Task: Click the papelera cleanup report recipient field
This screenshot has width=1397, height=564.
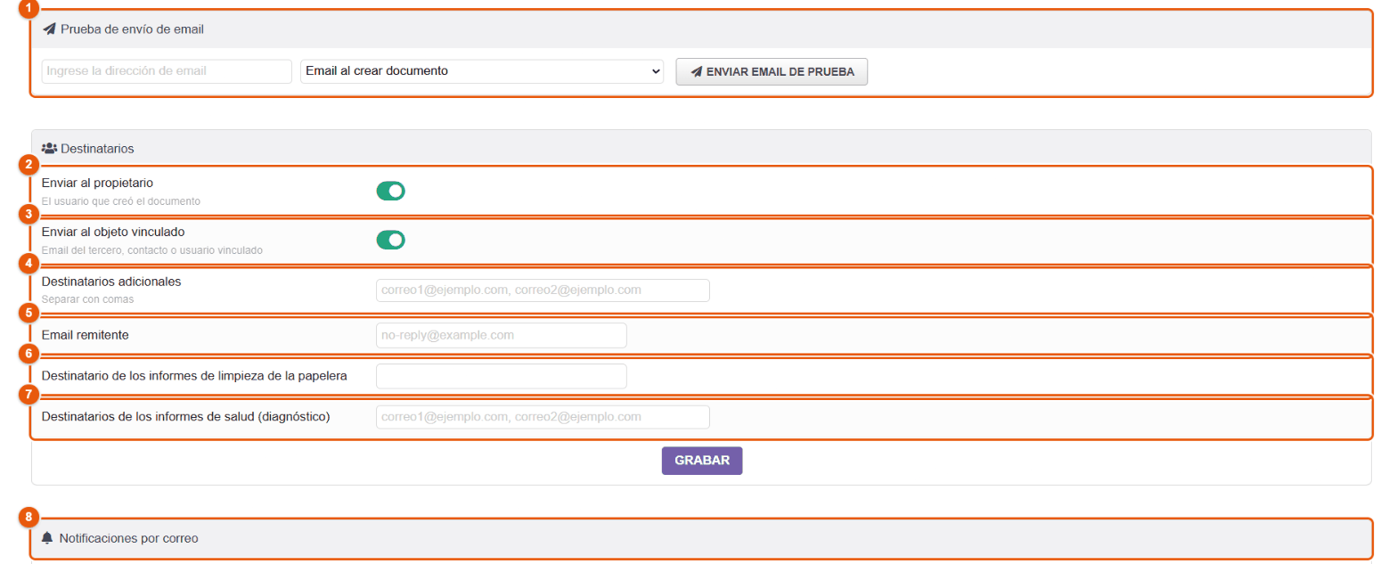Action: point(502,376)
